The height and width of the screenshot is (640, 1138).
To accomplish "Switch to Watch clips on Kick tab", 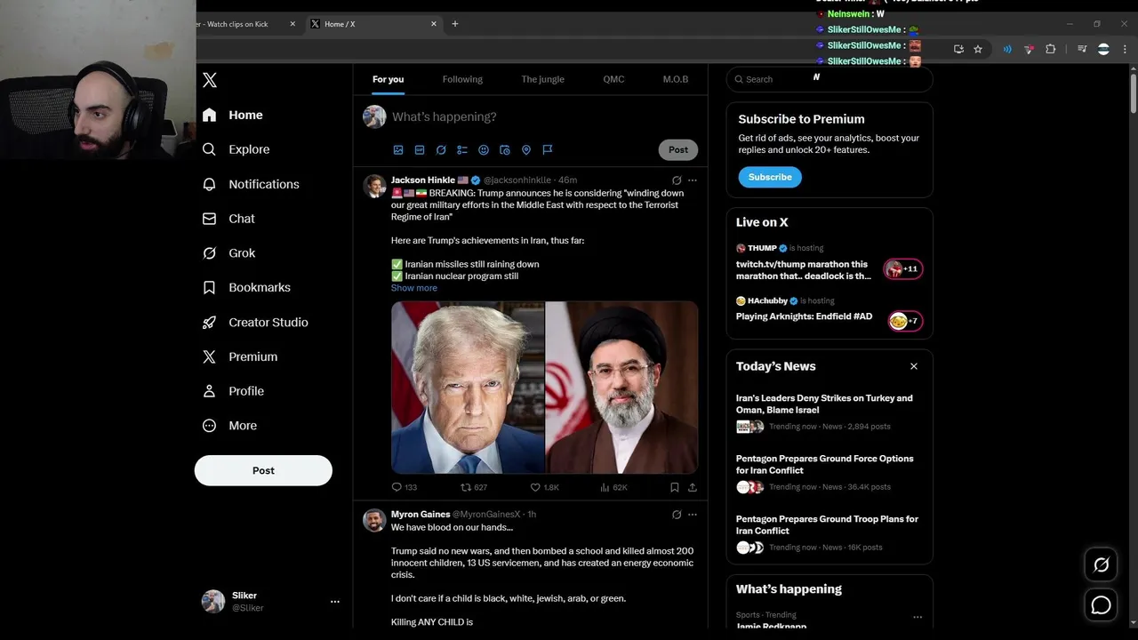I will pos(242,24).
